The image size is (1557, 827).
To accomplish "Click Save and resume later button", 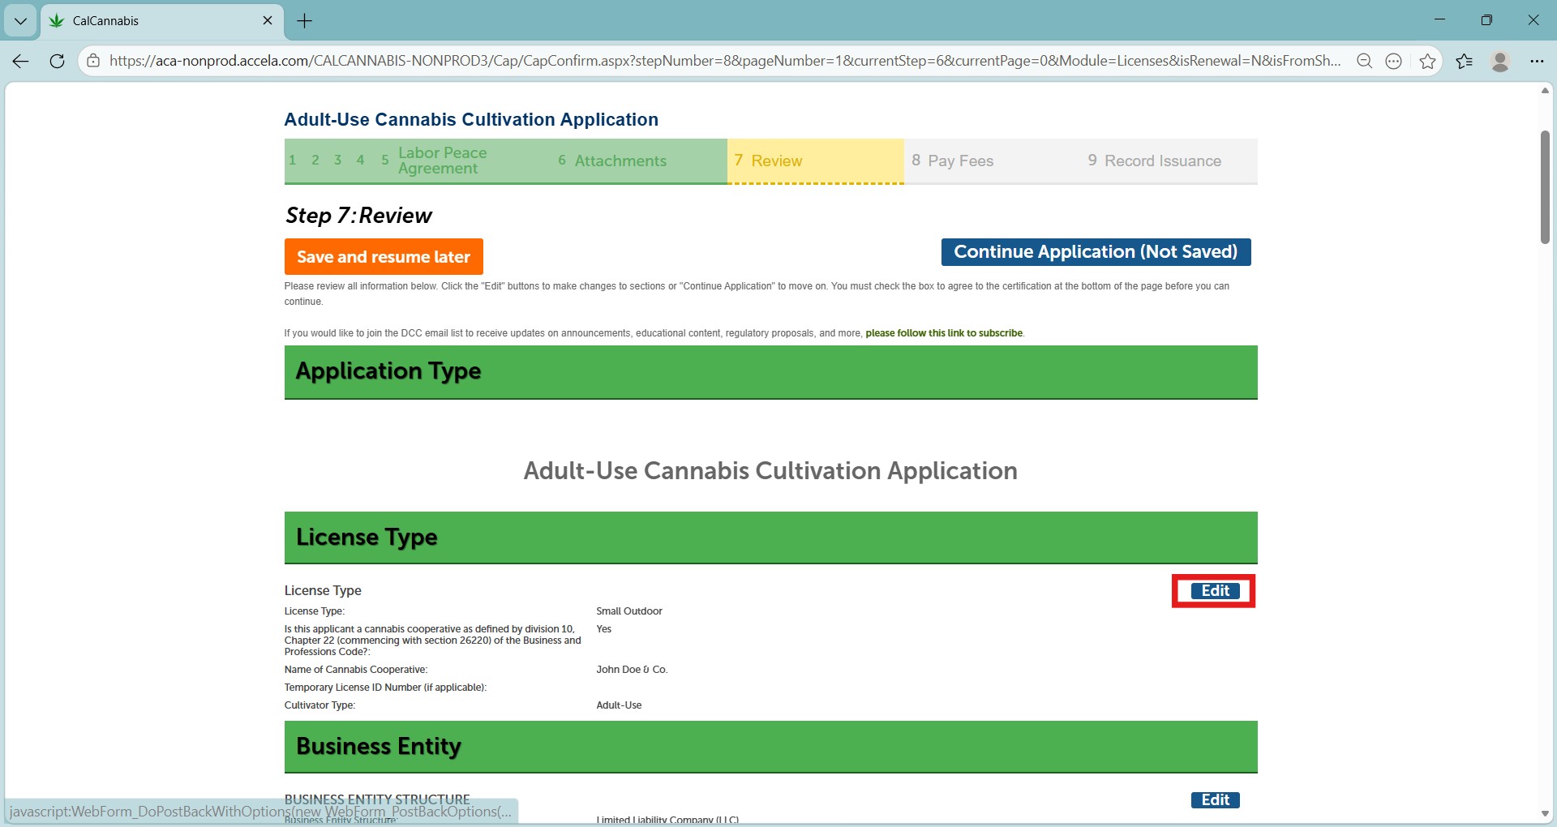I will tap(384, 257).
